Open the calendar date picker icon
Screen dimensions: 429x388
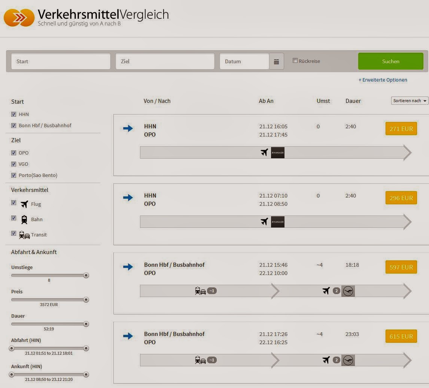pos(276,61)
